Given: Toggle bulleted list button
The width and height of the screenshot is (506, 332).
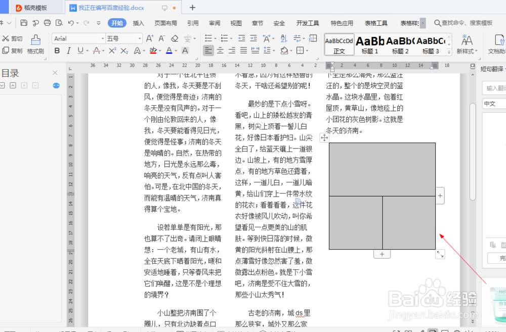Looking at the screenshot, I should click(x=208, y=39).
